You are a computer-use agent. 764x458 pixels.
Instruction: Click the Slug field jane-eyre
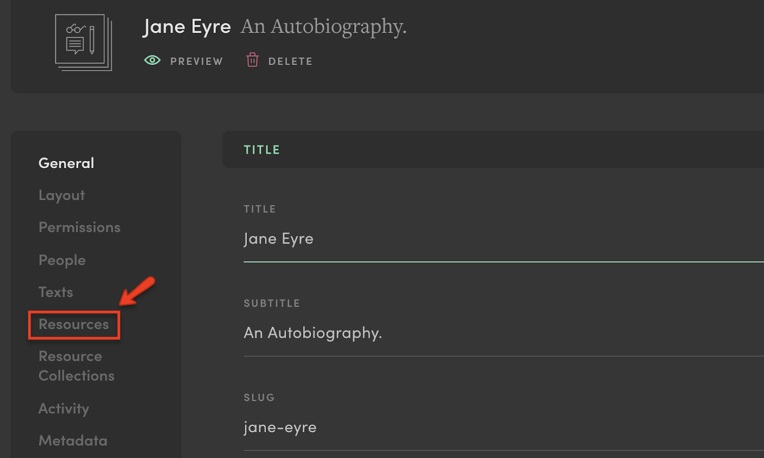pos(280,427)
